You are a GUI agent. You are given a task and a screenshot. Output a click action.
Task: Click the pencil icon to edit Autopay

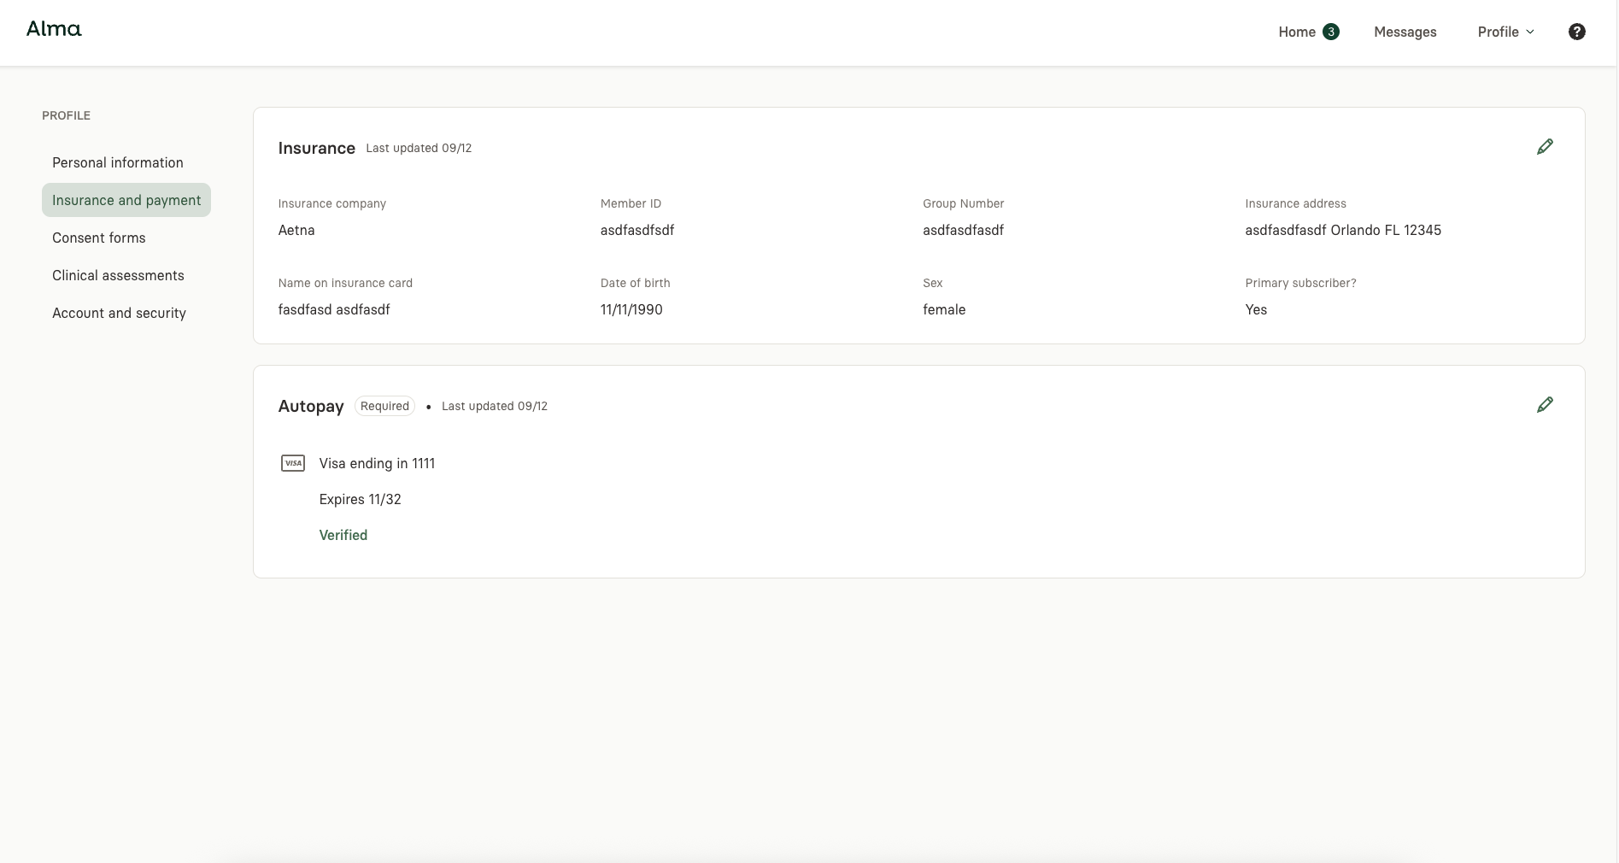1544,404
